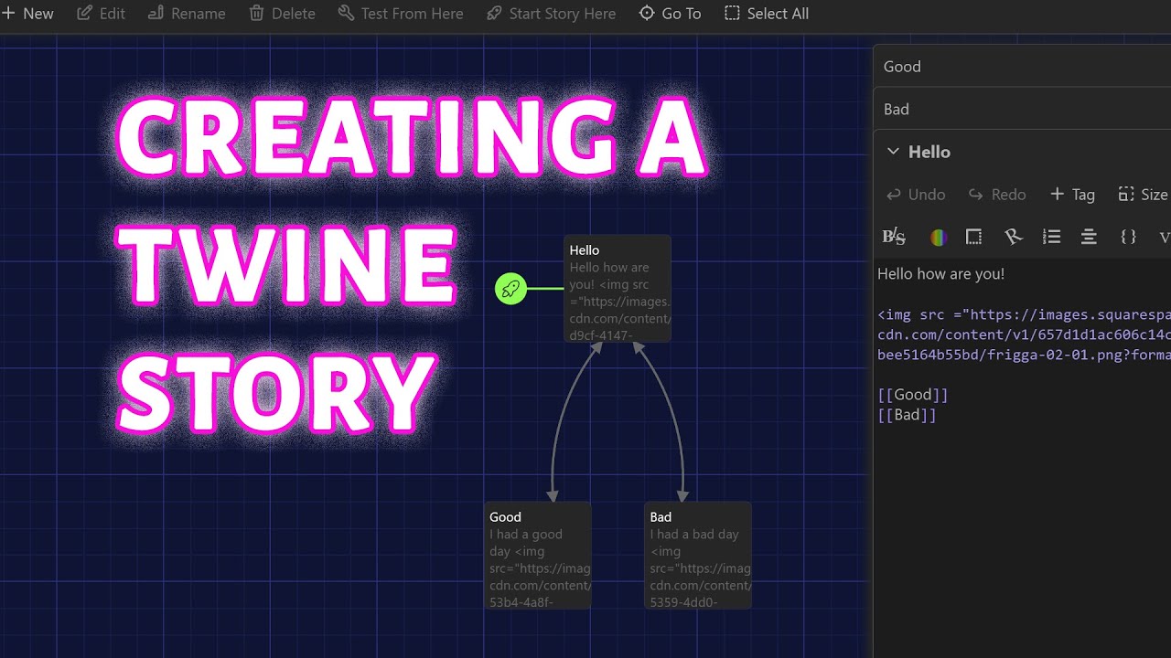The height and width of the screenshot is (658, 1171).
Task: Click the Delete passage toolbar button
Action: [282, 14]
